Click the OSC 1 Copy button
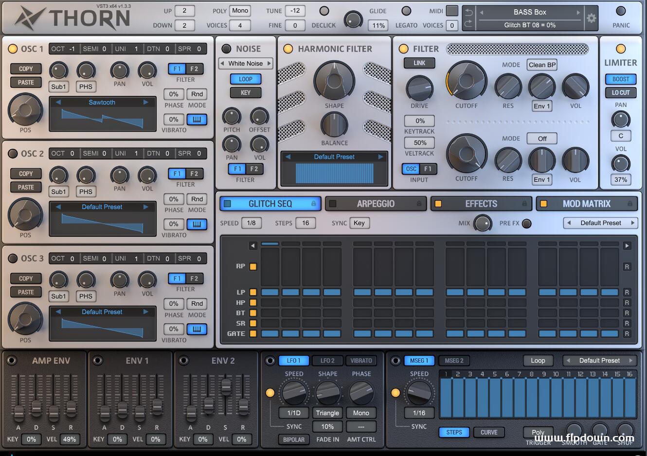Screen dimensions: 647x456 (26, 69)
